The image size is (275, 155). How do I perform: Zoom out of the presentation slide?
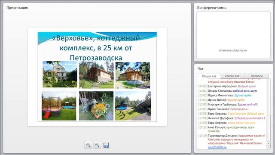pyautogui.click(x=97, y=145)
